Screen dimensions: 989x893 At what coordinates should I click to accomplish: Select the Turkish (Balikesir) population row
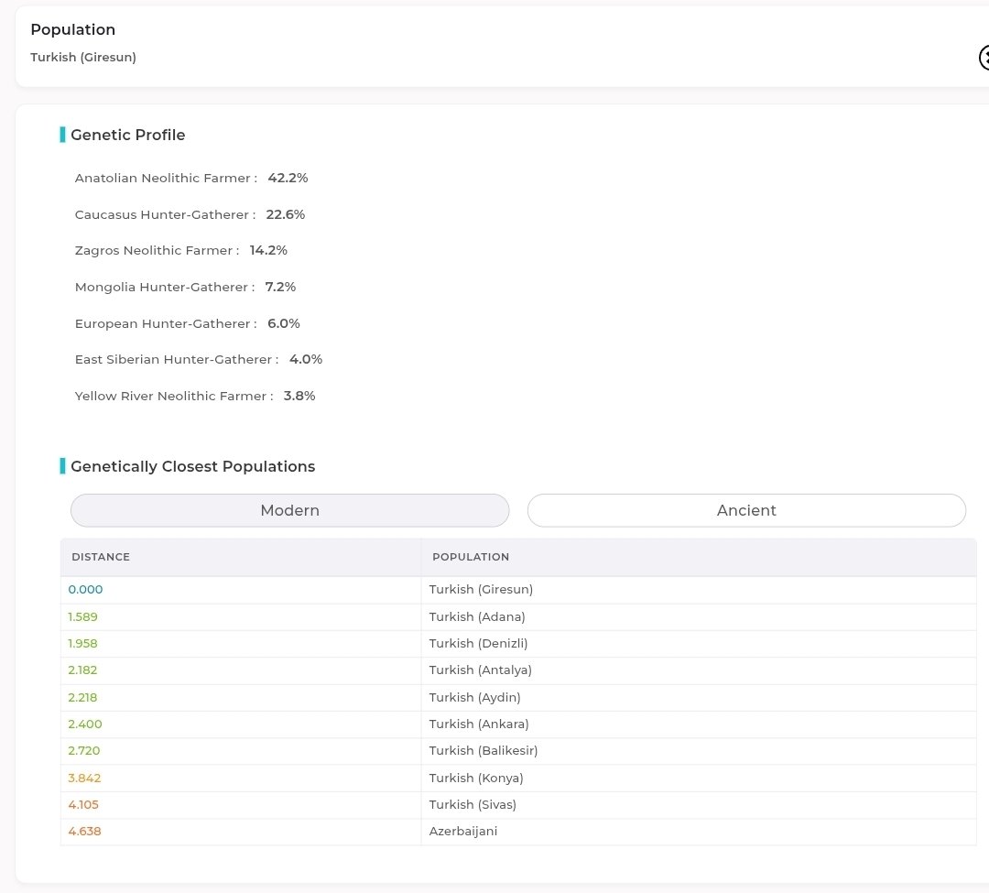click(x=518, y=751)
